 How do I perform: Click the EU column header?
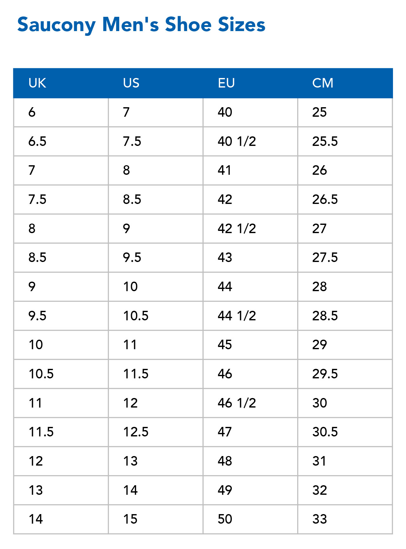[250, 83]
